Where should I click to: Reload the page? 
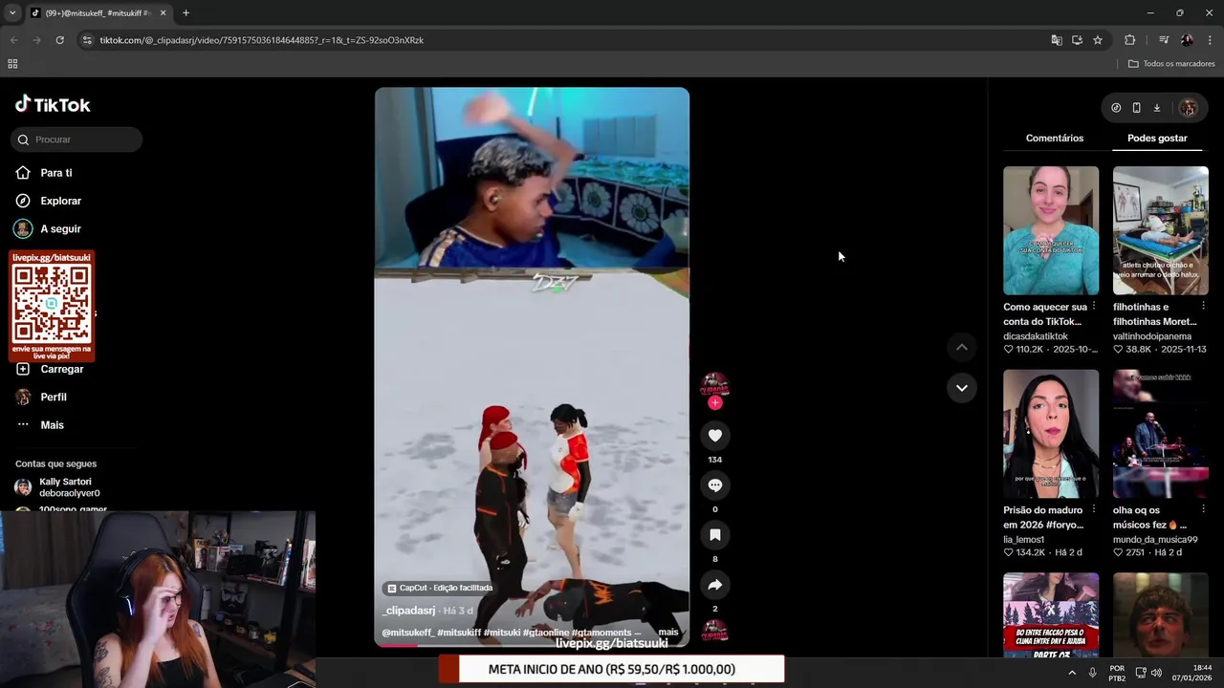click(x=59, y=40)
